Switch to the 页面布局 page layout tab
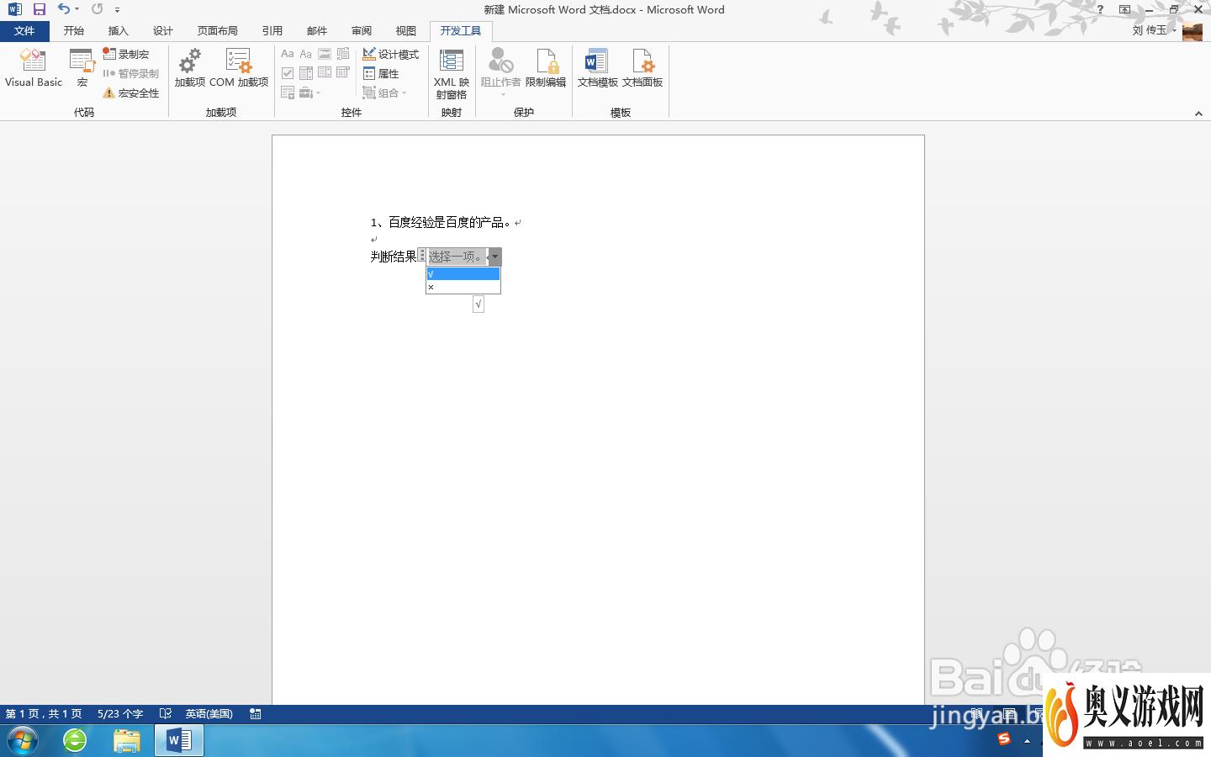Image resolution: width=1211 pixels, height=757 pixels. click(x=218, y=31)
